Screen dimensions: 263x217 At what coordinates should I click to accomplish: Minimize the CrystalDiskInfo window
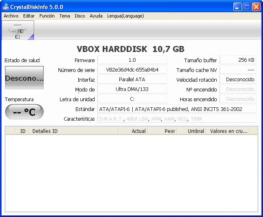coord(237,7)
